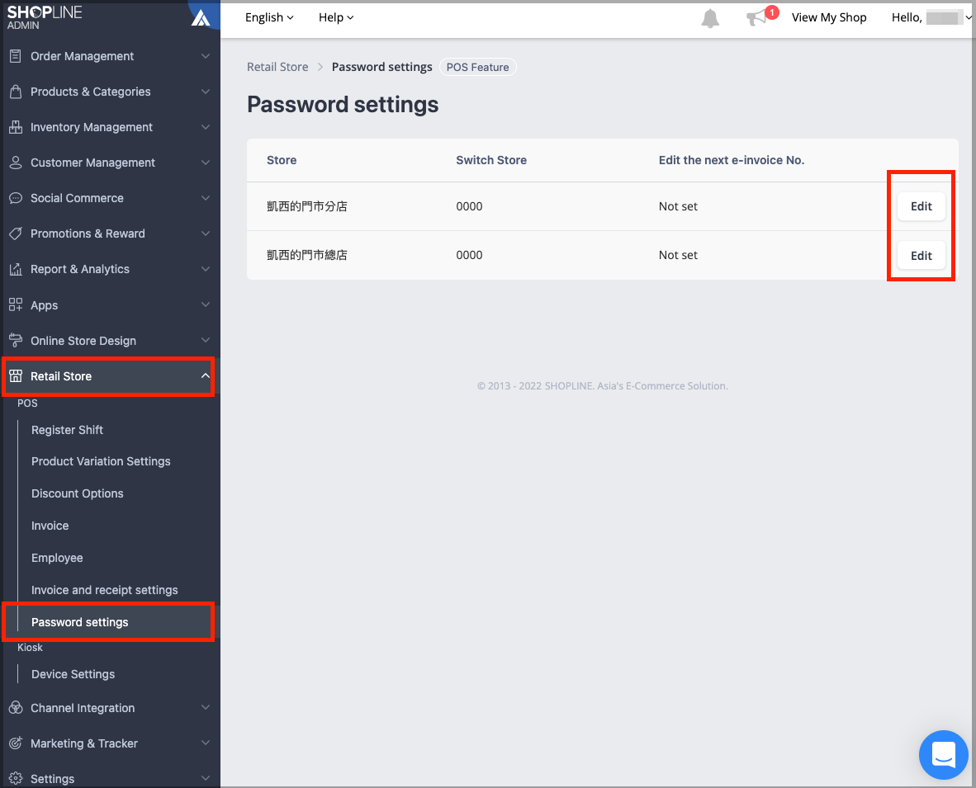Select Invoice and receipt settings item
This screenshot has height=788, width=976.
104,590
